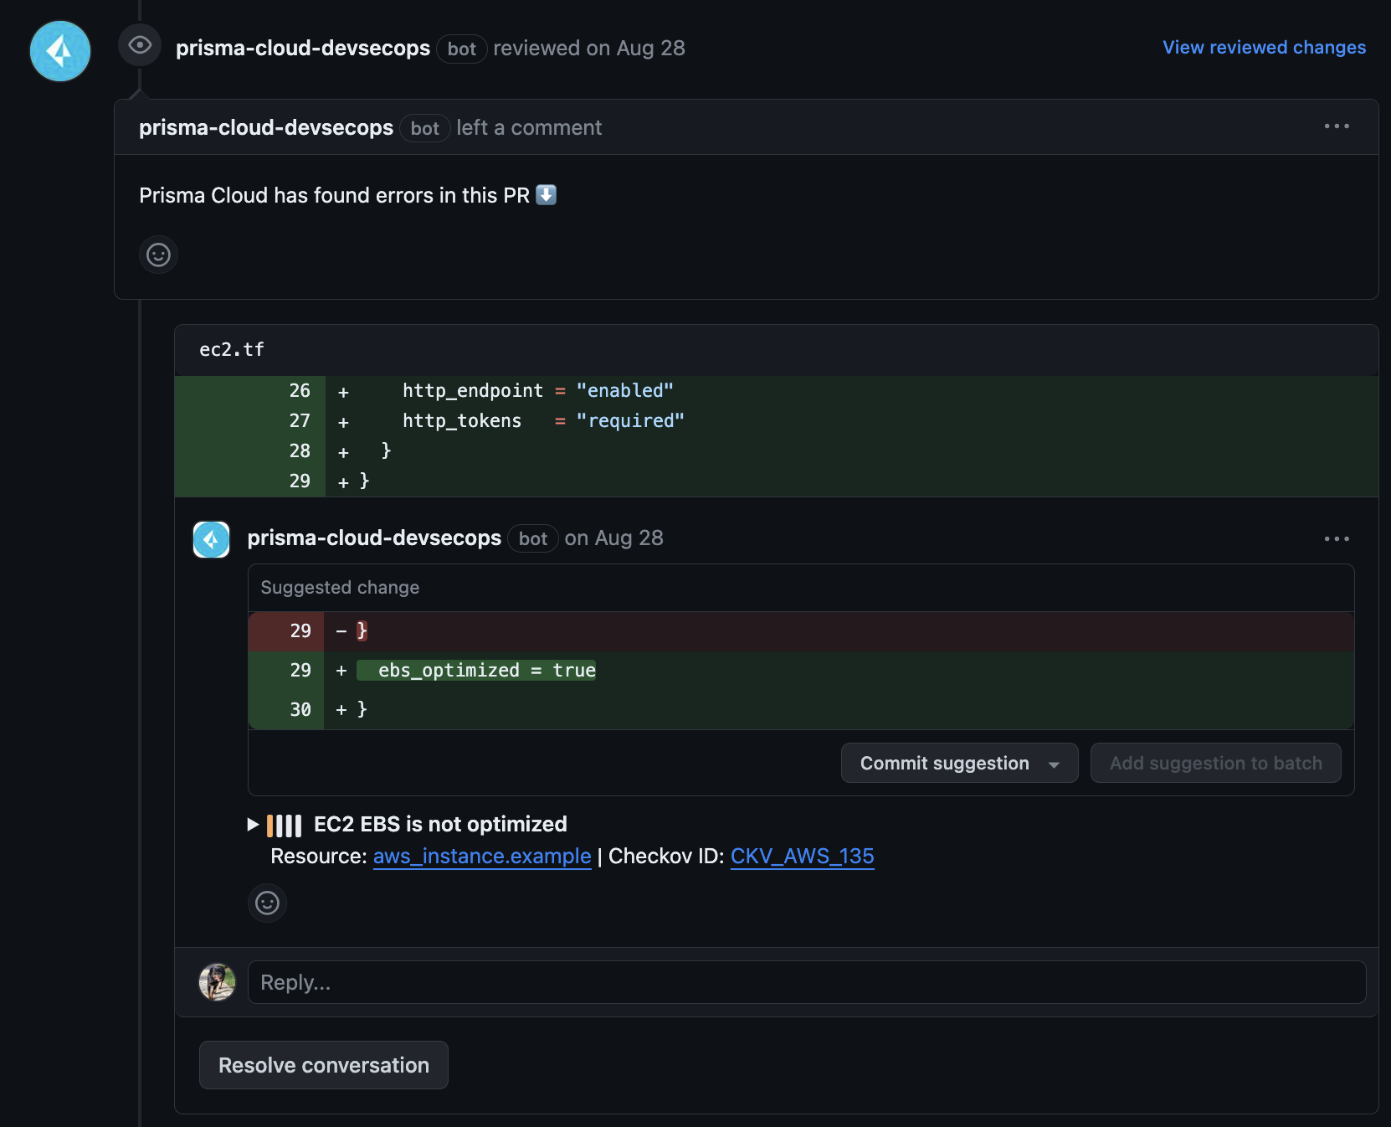Click added line ebs_optimized = true

801,671
